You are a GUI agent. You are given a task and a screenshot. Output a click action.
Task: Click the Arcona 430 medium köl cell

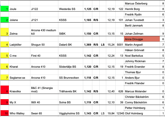pos(44,32)
